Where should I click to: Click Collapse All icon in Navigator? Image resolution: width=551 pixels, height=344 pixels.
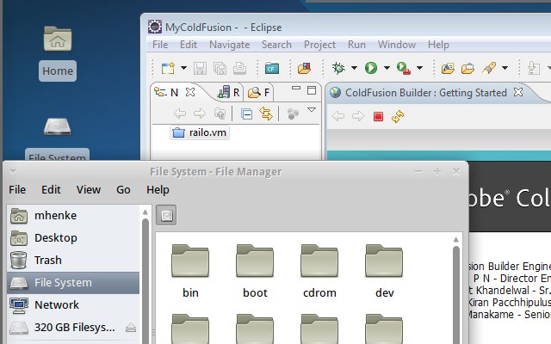point(246,114)
